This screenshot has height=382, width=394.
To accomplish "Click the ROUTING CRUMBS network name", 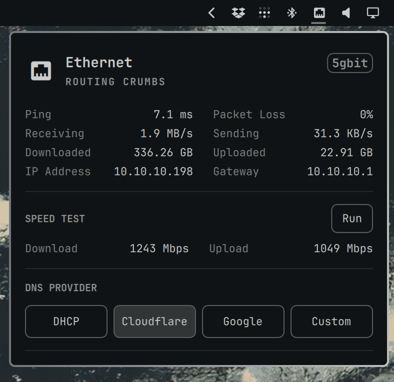I will point(115,81).
